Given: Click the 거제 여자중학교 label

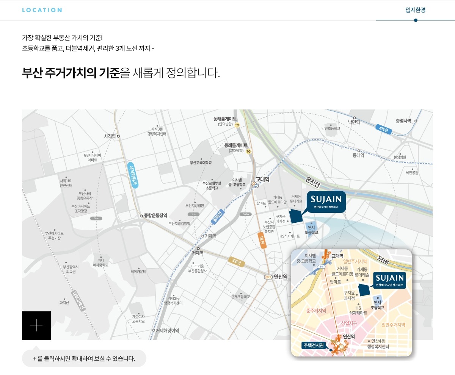Looking at the screenshot, I should pos(100,263).
